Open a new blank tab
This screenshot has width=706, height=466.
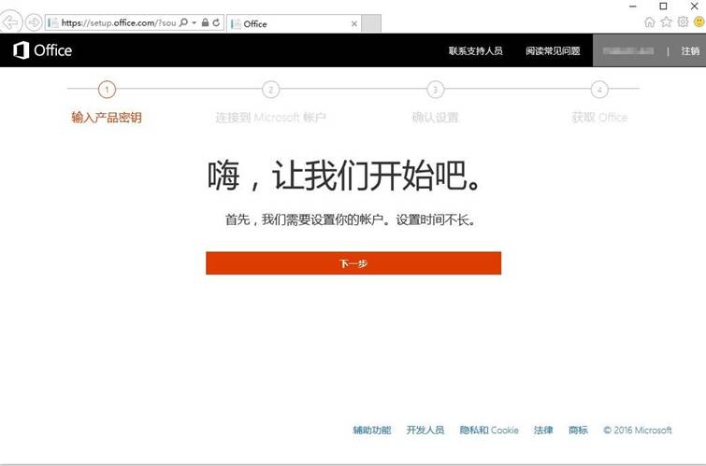(371, 23)
